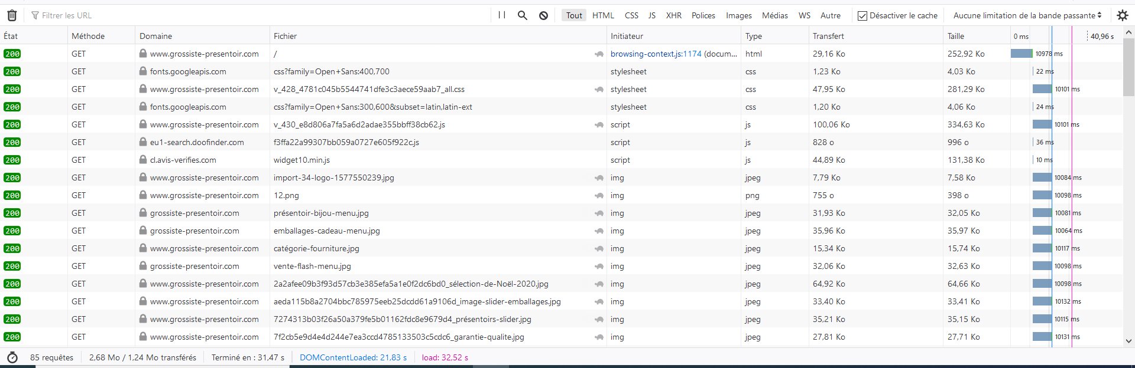Click the lock icon in the catégorie-fourniture.jpg row
The width and height of the screenshot is (1135, 368).
pyautogui.click(x=143, y=248)
